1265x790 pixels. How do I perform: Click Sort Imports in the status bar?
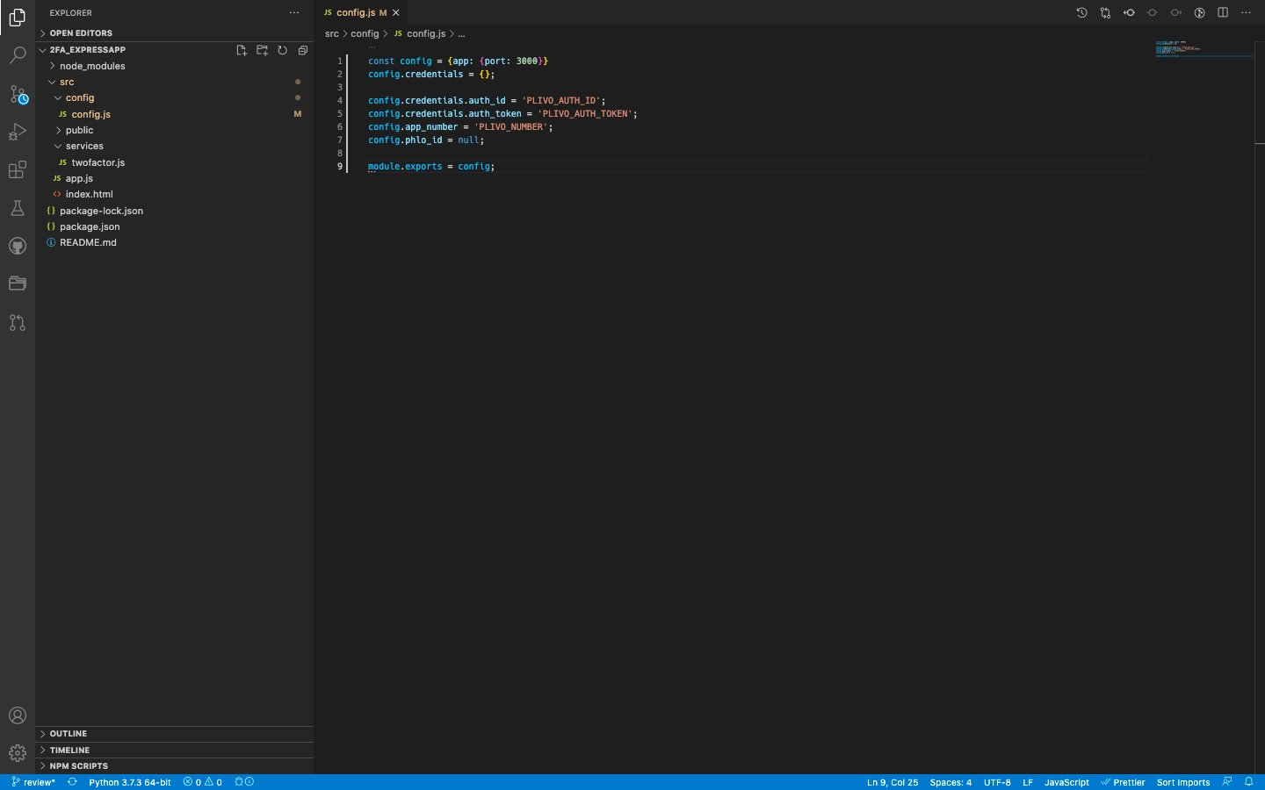(1182, 782)
